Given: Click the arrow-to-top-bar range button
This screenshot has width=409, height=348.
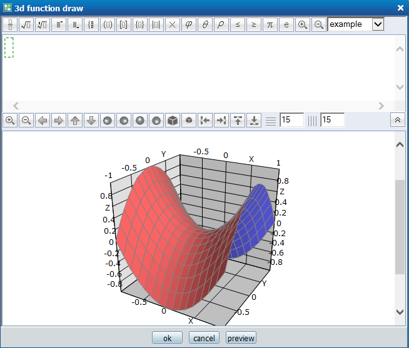Looking at the screenshot, I should pyautogui.click(x=238, y=121).
